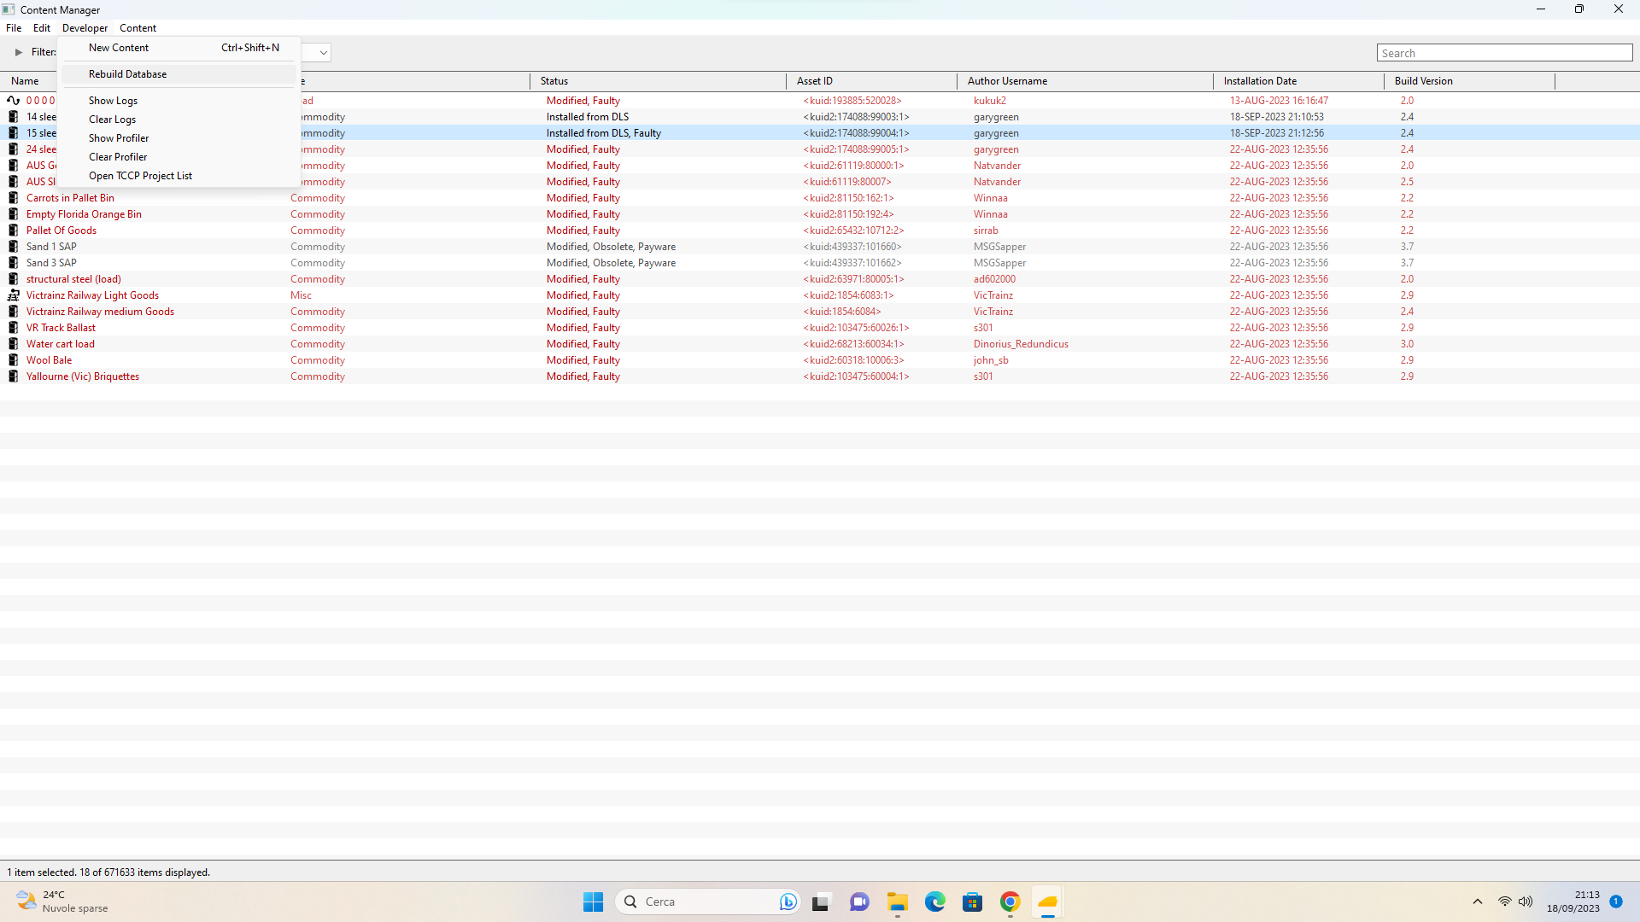This screenshot has width=1640, height=922.
Task: Open TCCP Project List menu entry
Action: 179,176
